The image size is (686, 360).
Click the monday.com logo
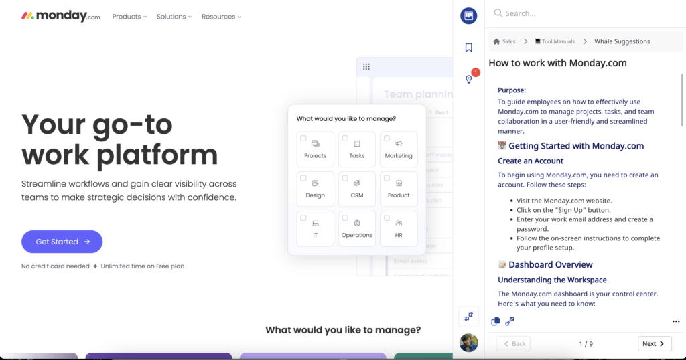tap(61, 16)
